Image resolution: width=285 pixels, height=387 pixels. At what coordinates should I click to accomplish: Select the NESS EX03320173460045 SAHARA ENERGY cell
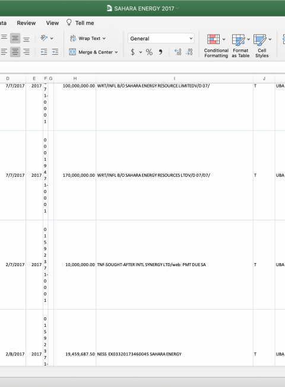[174, 338]
